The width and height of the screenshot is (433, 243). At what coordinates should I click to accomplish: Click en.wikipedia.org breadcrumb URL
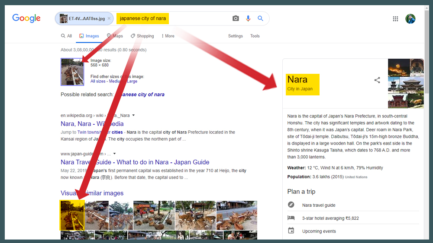click(x=95, y=115)
